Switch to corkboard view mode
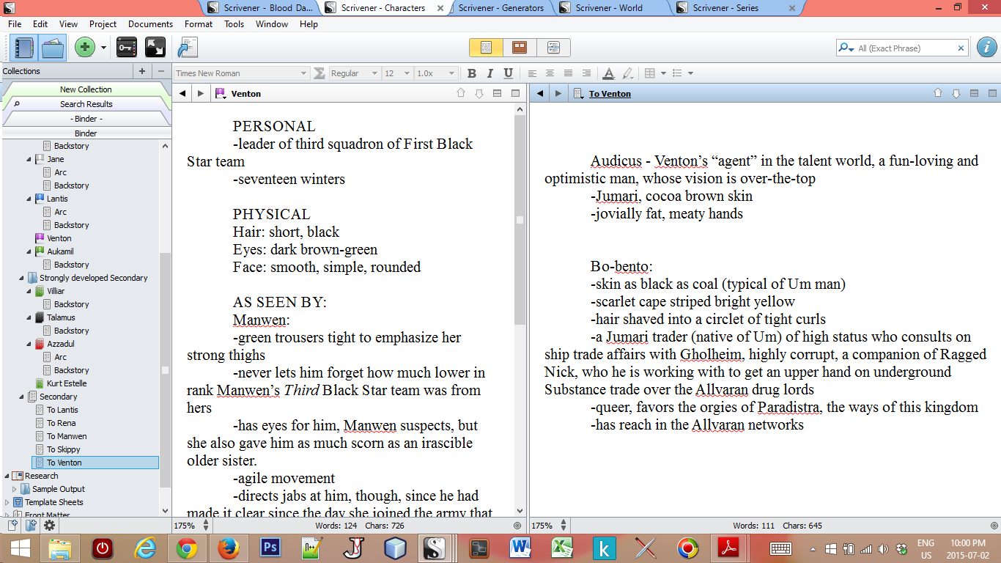The image size is (1001, 563). [x=520, y=48]
